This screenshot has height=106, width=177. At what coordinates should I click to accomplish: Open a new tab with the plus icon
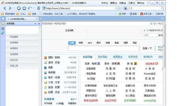pos(41,19)
